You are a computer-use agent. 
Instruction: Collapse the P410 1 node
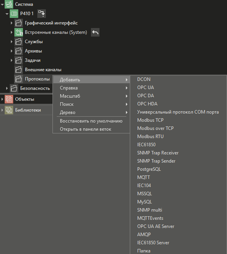[x=7, y=14]
